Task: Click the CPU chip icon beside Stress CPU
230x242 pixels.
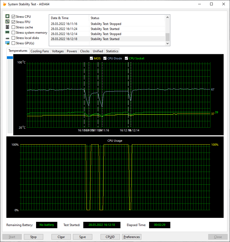Action: 7,16
